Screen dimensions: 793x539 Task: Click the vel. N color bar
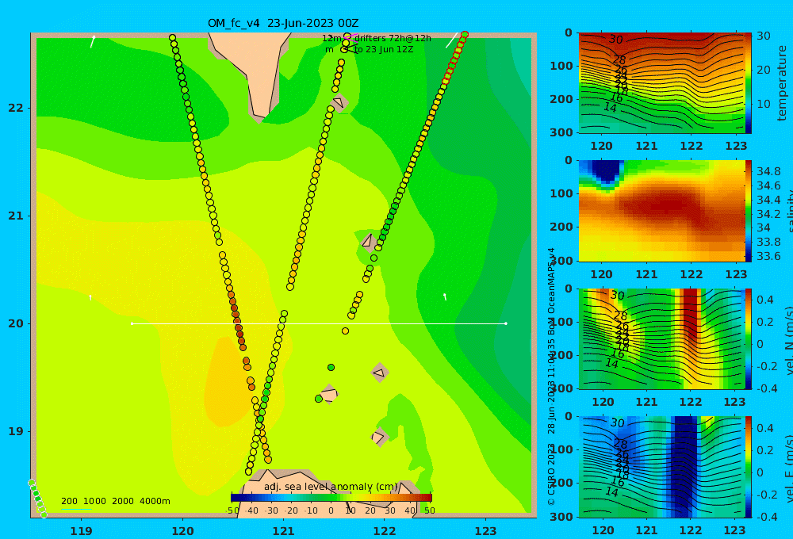[x=748, y=338]
